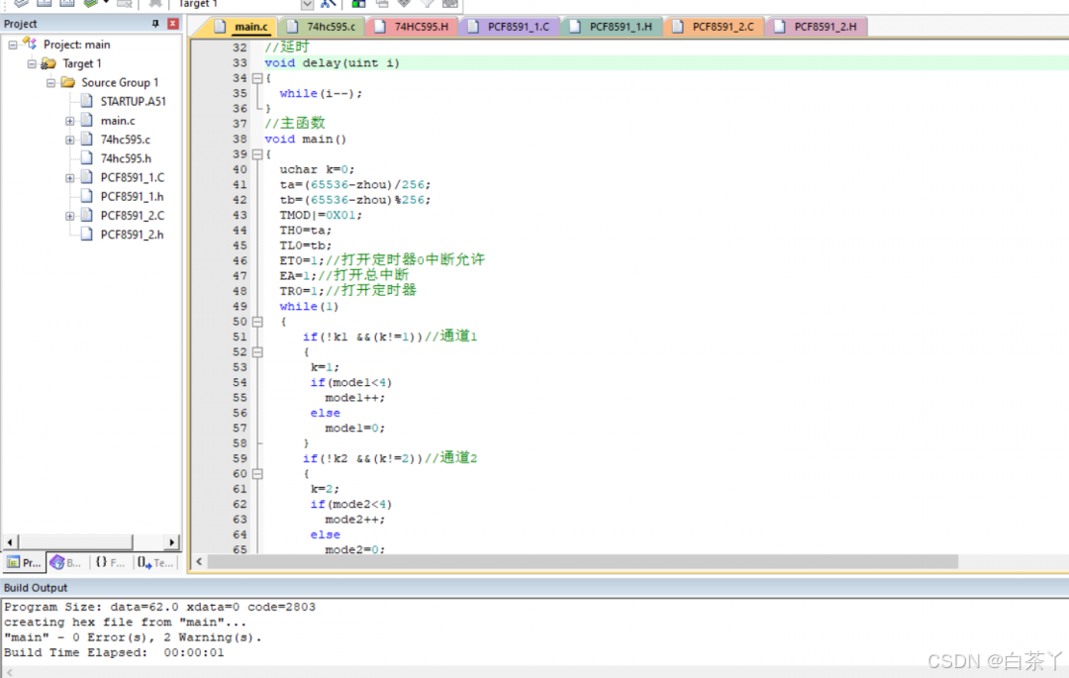Select 74hc595.h file in project tree
Image resolution: width=1069 pixels, height=678 pixels.
(126, 158)
